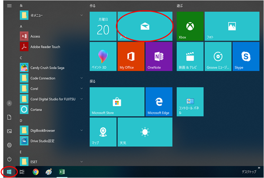Click the 作る tile group heading

coord(93,6)
